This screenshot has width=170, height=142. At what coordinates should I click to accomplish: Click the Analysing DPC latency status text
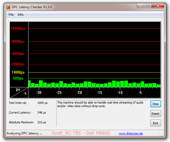[24, 133]
